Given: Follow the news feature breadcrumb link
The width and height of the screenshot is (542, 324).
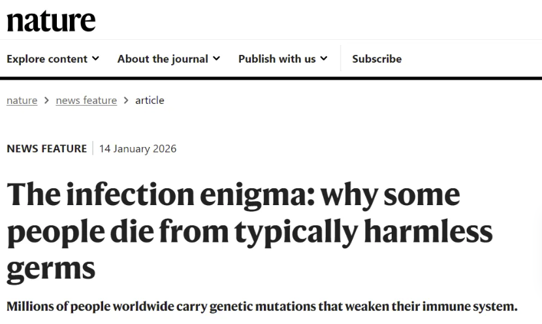Looking at the screenshot, I should (x=86, y=101).
